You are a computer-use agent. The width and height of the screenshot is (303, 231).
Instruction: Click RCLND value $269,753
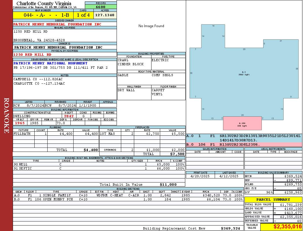coord(293,185)
